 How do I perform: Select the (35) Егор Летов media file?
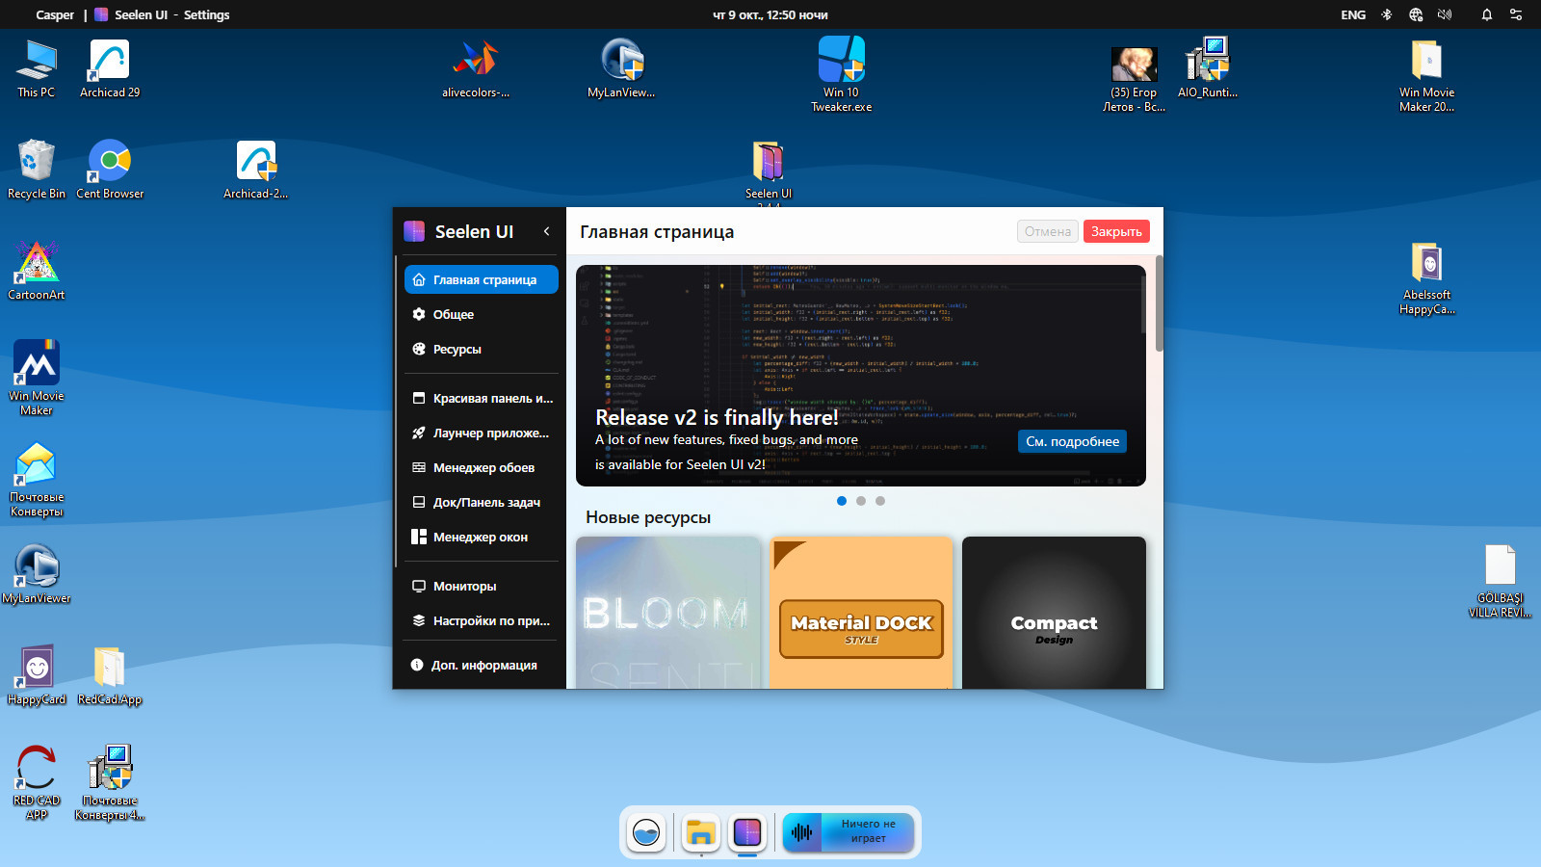point(1135,79)
